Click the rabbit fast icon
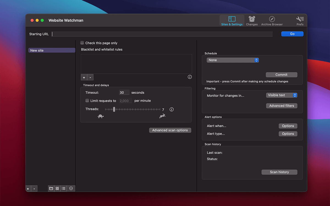 pos(163,116)
